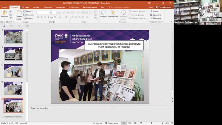Switch to the Переходы tab
This screenshot has width=222, height=125.
pos(48,7)
